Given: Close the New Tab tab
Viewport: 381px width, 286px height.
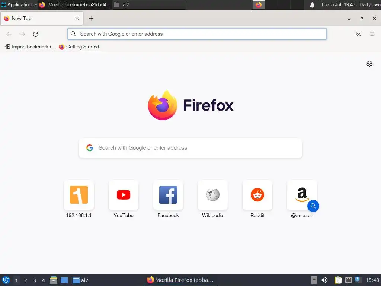Looking at the screenshot, I should tap(77, 18).
